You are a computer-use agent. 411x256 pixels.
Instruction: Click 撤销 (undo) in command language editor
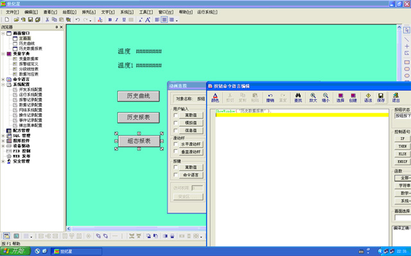click(270, 98)
